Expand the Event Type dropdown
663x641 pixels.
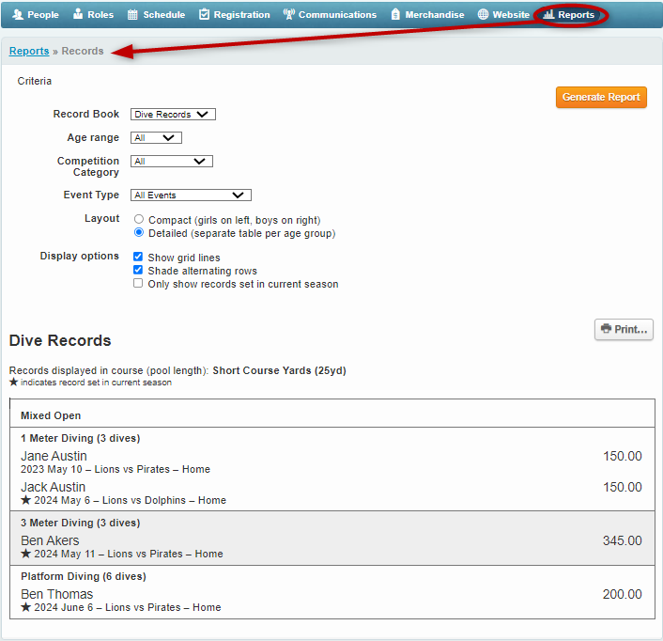pos(191,195)
